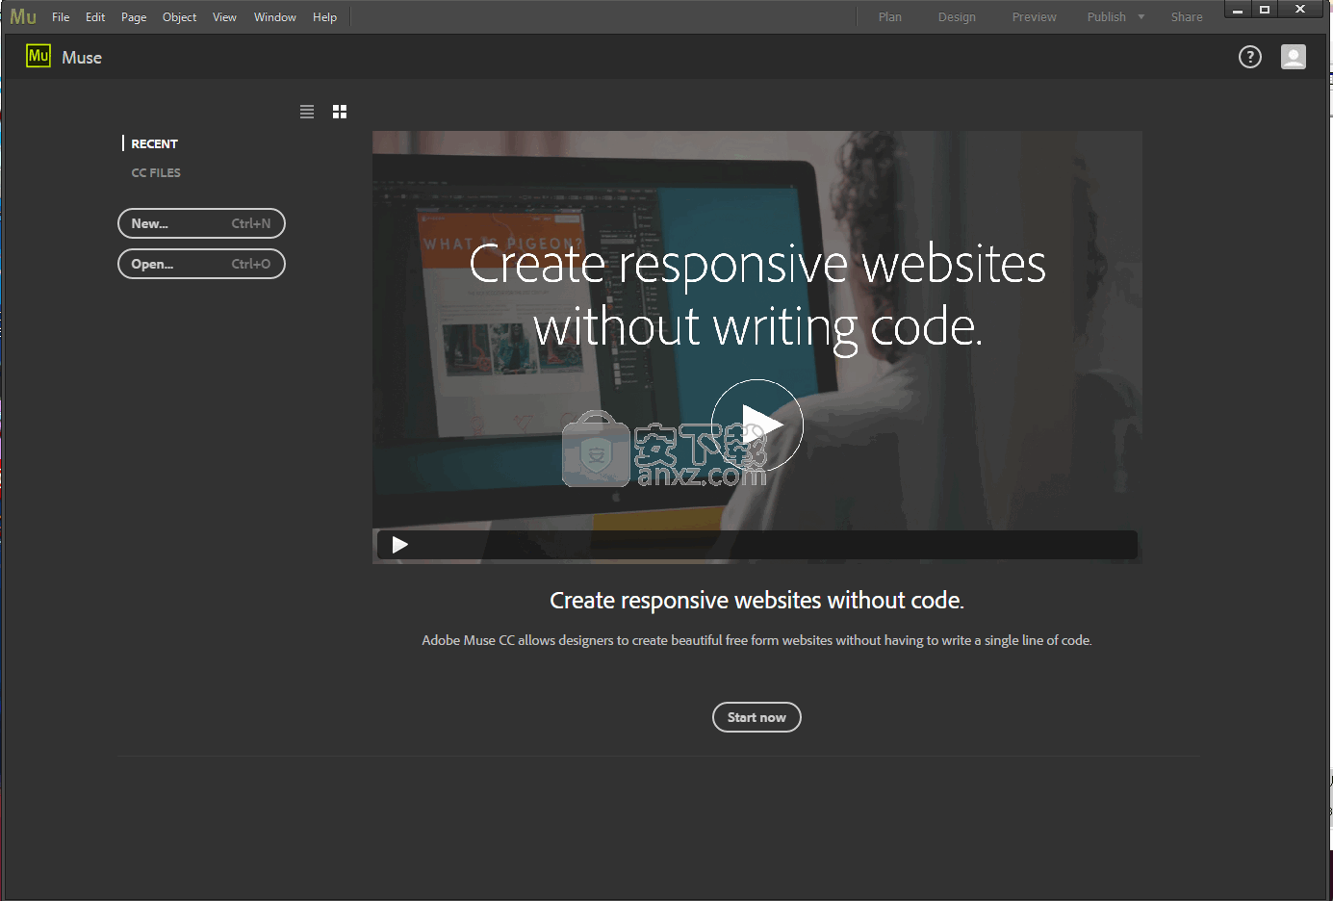This screenshot has width=1333, height=901.
Task: Open the Help question mark icon
Action: click(x=1250, y=58)
